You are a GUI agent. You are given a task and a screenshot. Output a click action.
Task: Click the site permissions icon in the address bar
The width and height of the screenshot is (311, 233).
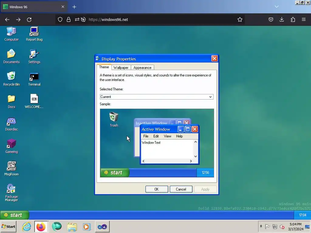[x=77, y=19]
